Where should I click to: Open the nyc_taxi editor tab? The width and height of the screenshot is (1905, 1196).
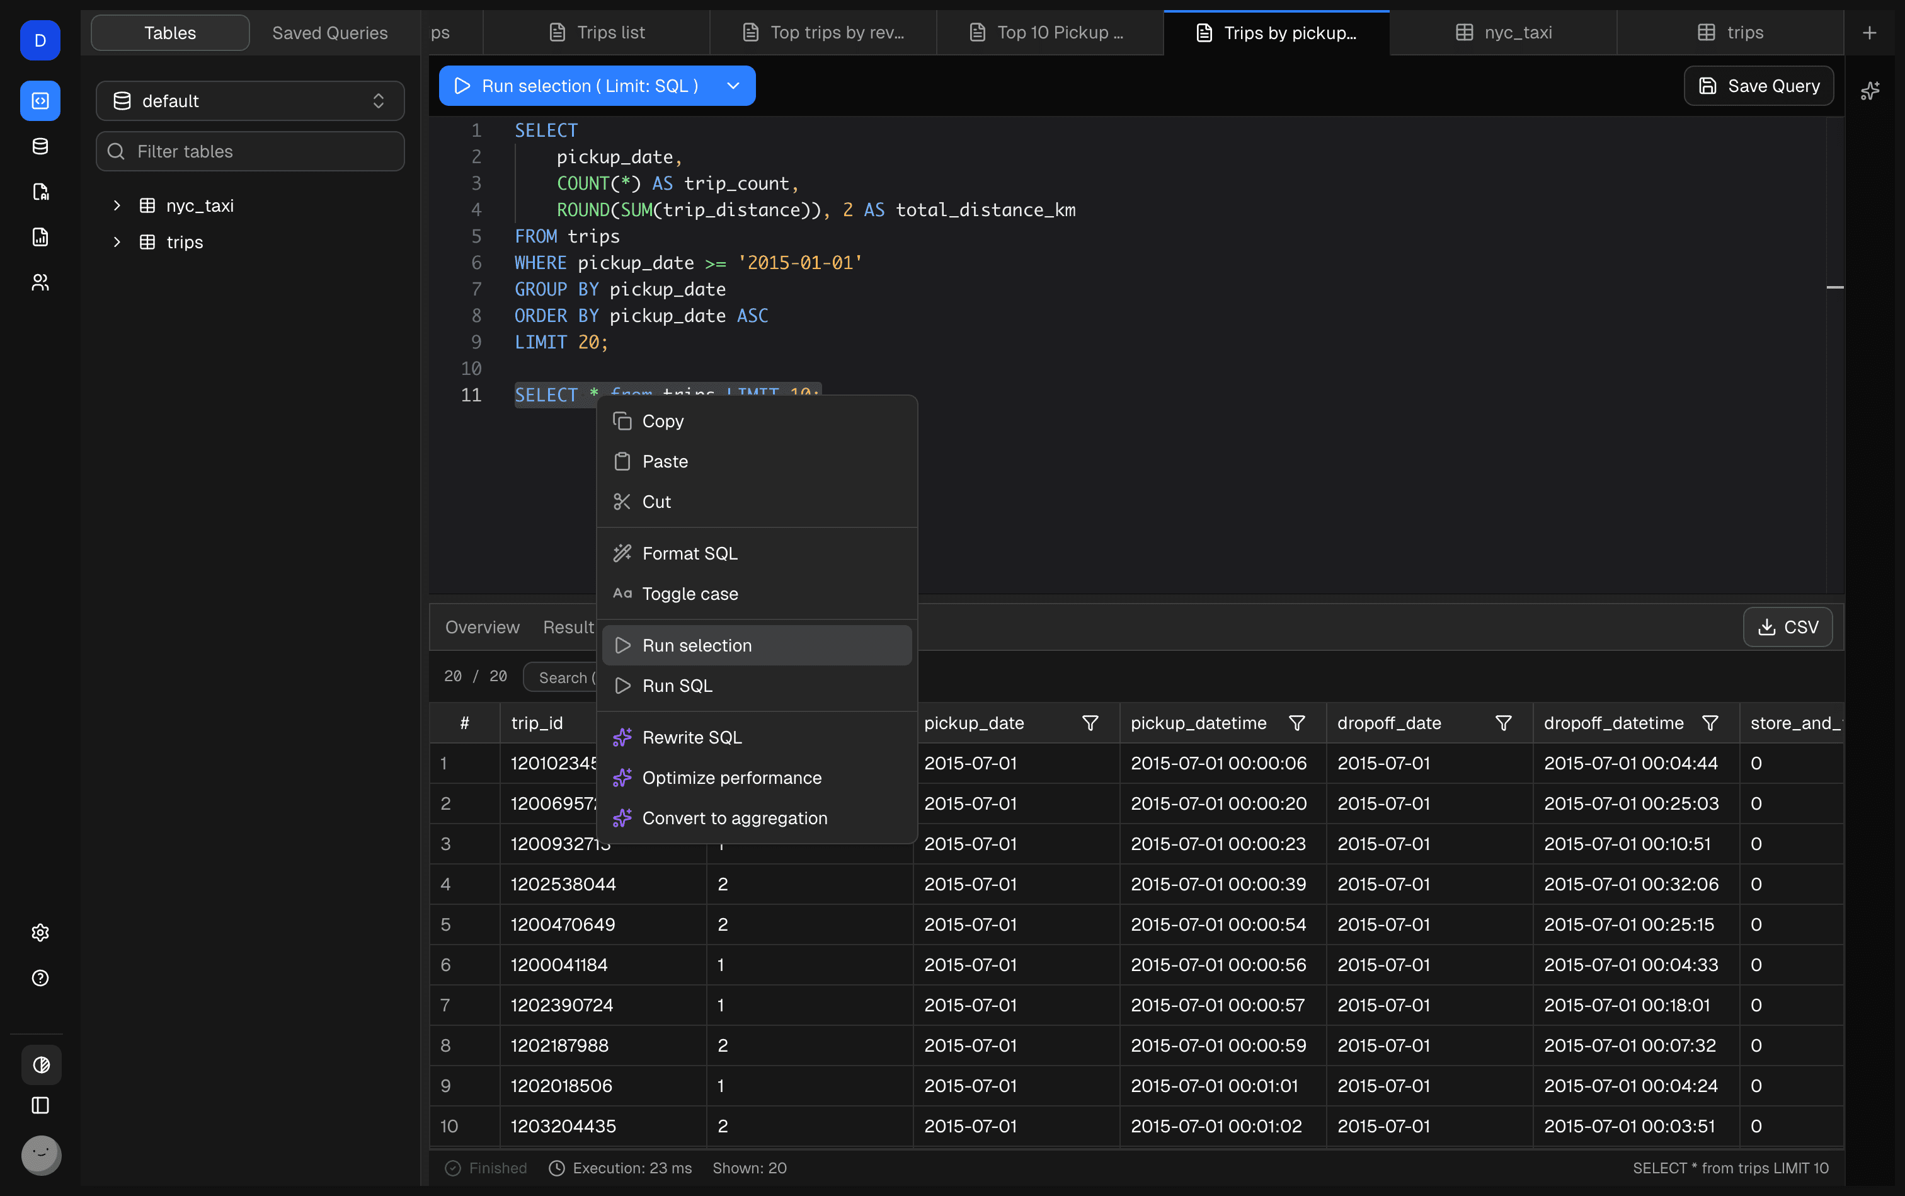click(1503, 32)
